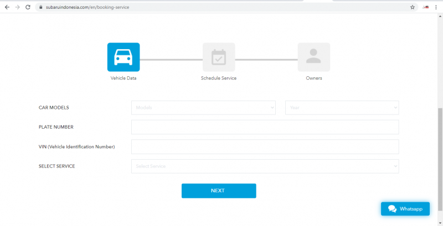
Task: Reload the booking service page
Action: pyautogui.click(x=29, y=7)
